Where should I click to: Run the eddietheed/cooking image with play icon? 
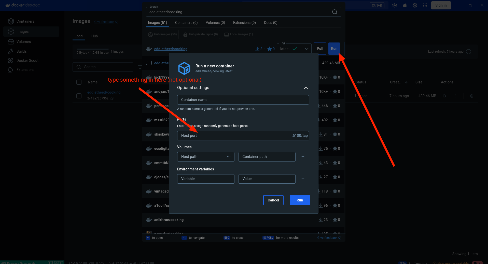445,96
